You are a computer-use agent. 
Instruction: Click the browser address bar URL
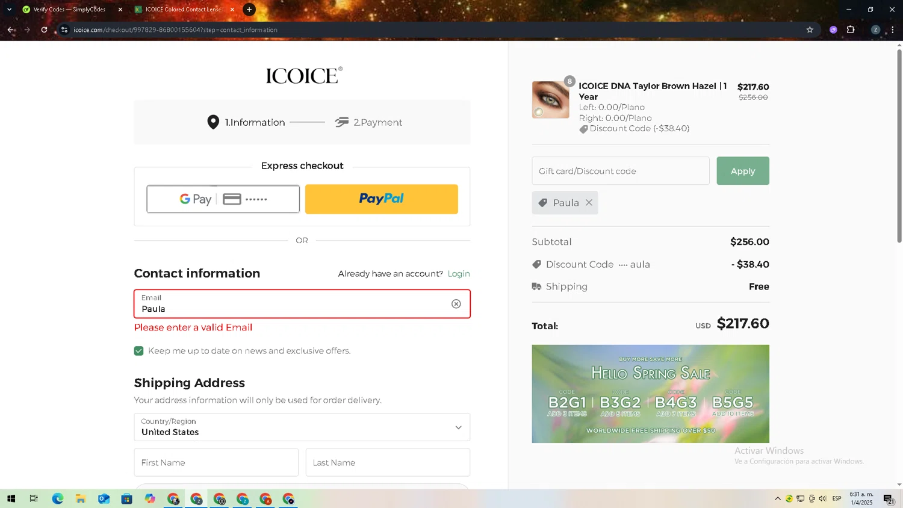point(176,29)
